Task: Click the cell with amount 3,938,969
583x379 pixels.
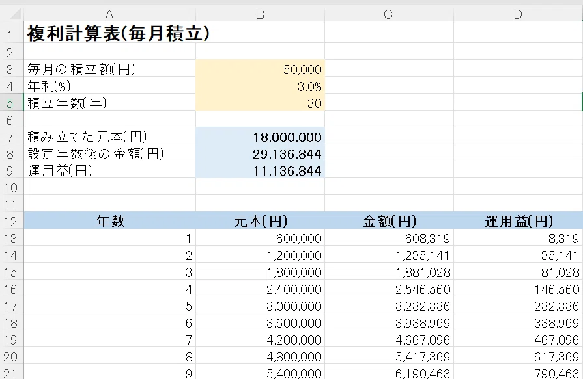Action: tap(389, 322)
